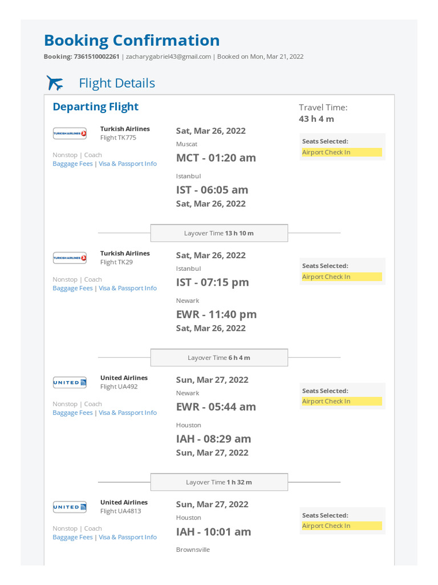The image size is (438, 585).
Task: Click the United logo for flight UA492
Action: pyautogui.click(x=70, y=382)
